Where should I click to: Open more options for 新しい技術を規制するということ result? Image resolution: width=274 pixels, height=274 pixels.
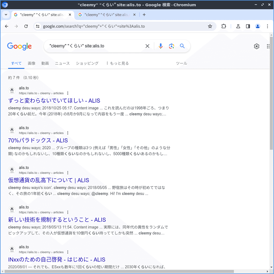(68, 212)
